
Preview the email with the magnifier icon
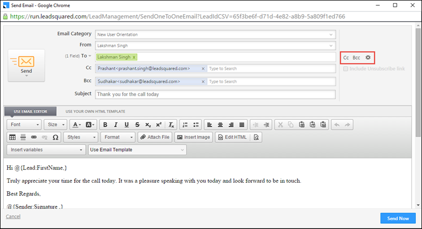tap(256, 137)
